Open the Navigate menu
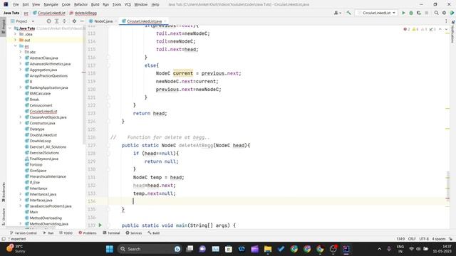456x256 pixels. click(x=51, y=4)
